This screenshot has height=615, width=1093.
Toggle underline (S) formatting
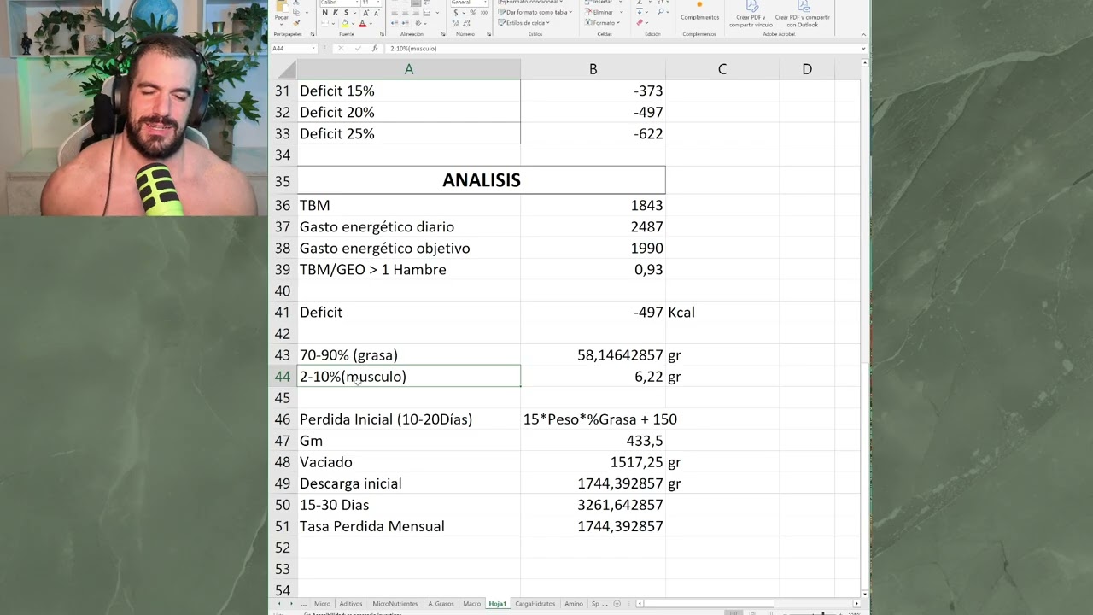coord(347,13)
